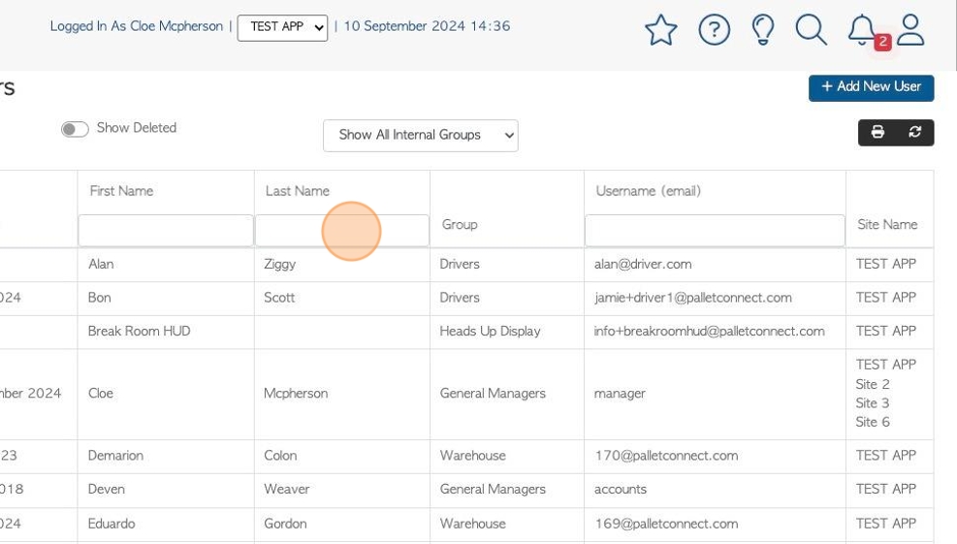Click info+breakroomhud@palletconnect.com email
The image size is (957, 544).
coord(709,331)
